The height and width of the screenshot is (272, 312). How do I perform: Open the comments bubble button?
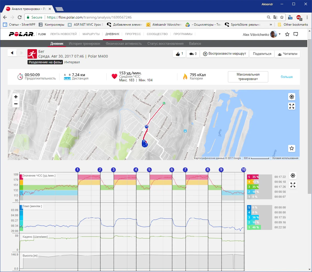click(x=193, y=54)
